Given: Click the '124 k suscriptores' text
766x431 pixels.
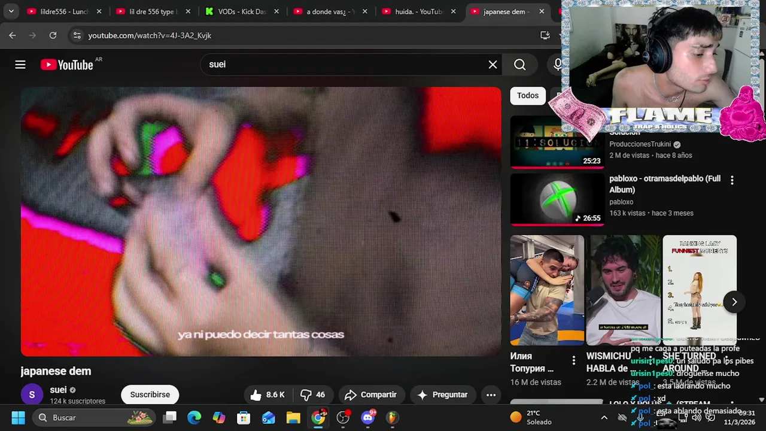Looking at the screenshot, I should [78, 401].
